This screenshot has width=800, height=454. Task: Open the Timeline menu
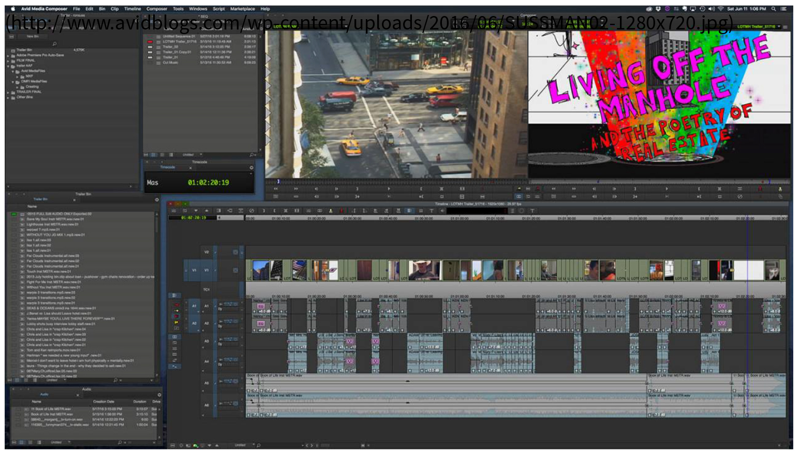(x=132, y=9)
